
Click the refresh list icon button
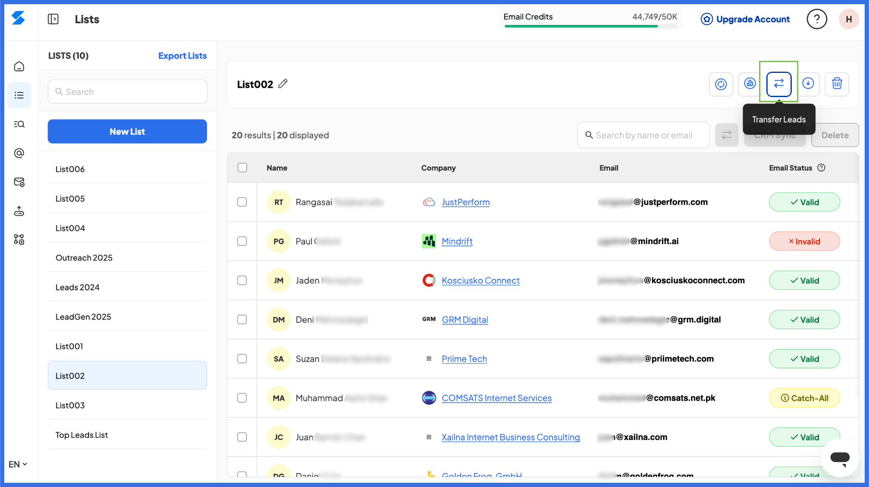(x=721, y=84)
